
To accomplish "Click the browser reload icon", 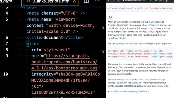I will coord(117,1).
